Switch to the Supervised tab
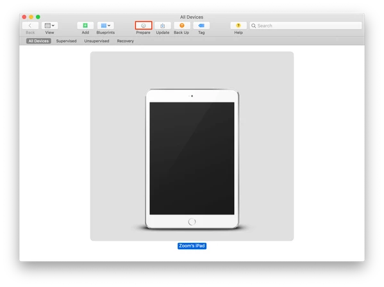This screenshot has height=287, width=384. click(x=66, y=41)
